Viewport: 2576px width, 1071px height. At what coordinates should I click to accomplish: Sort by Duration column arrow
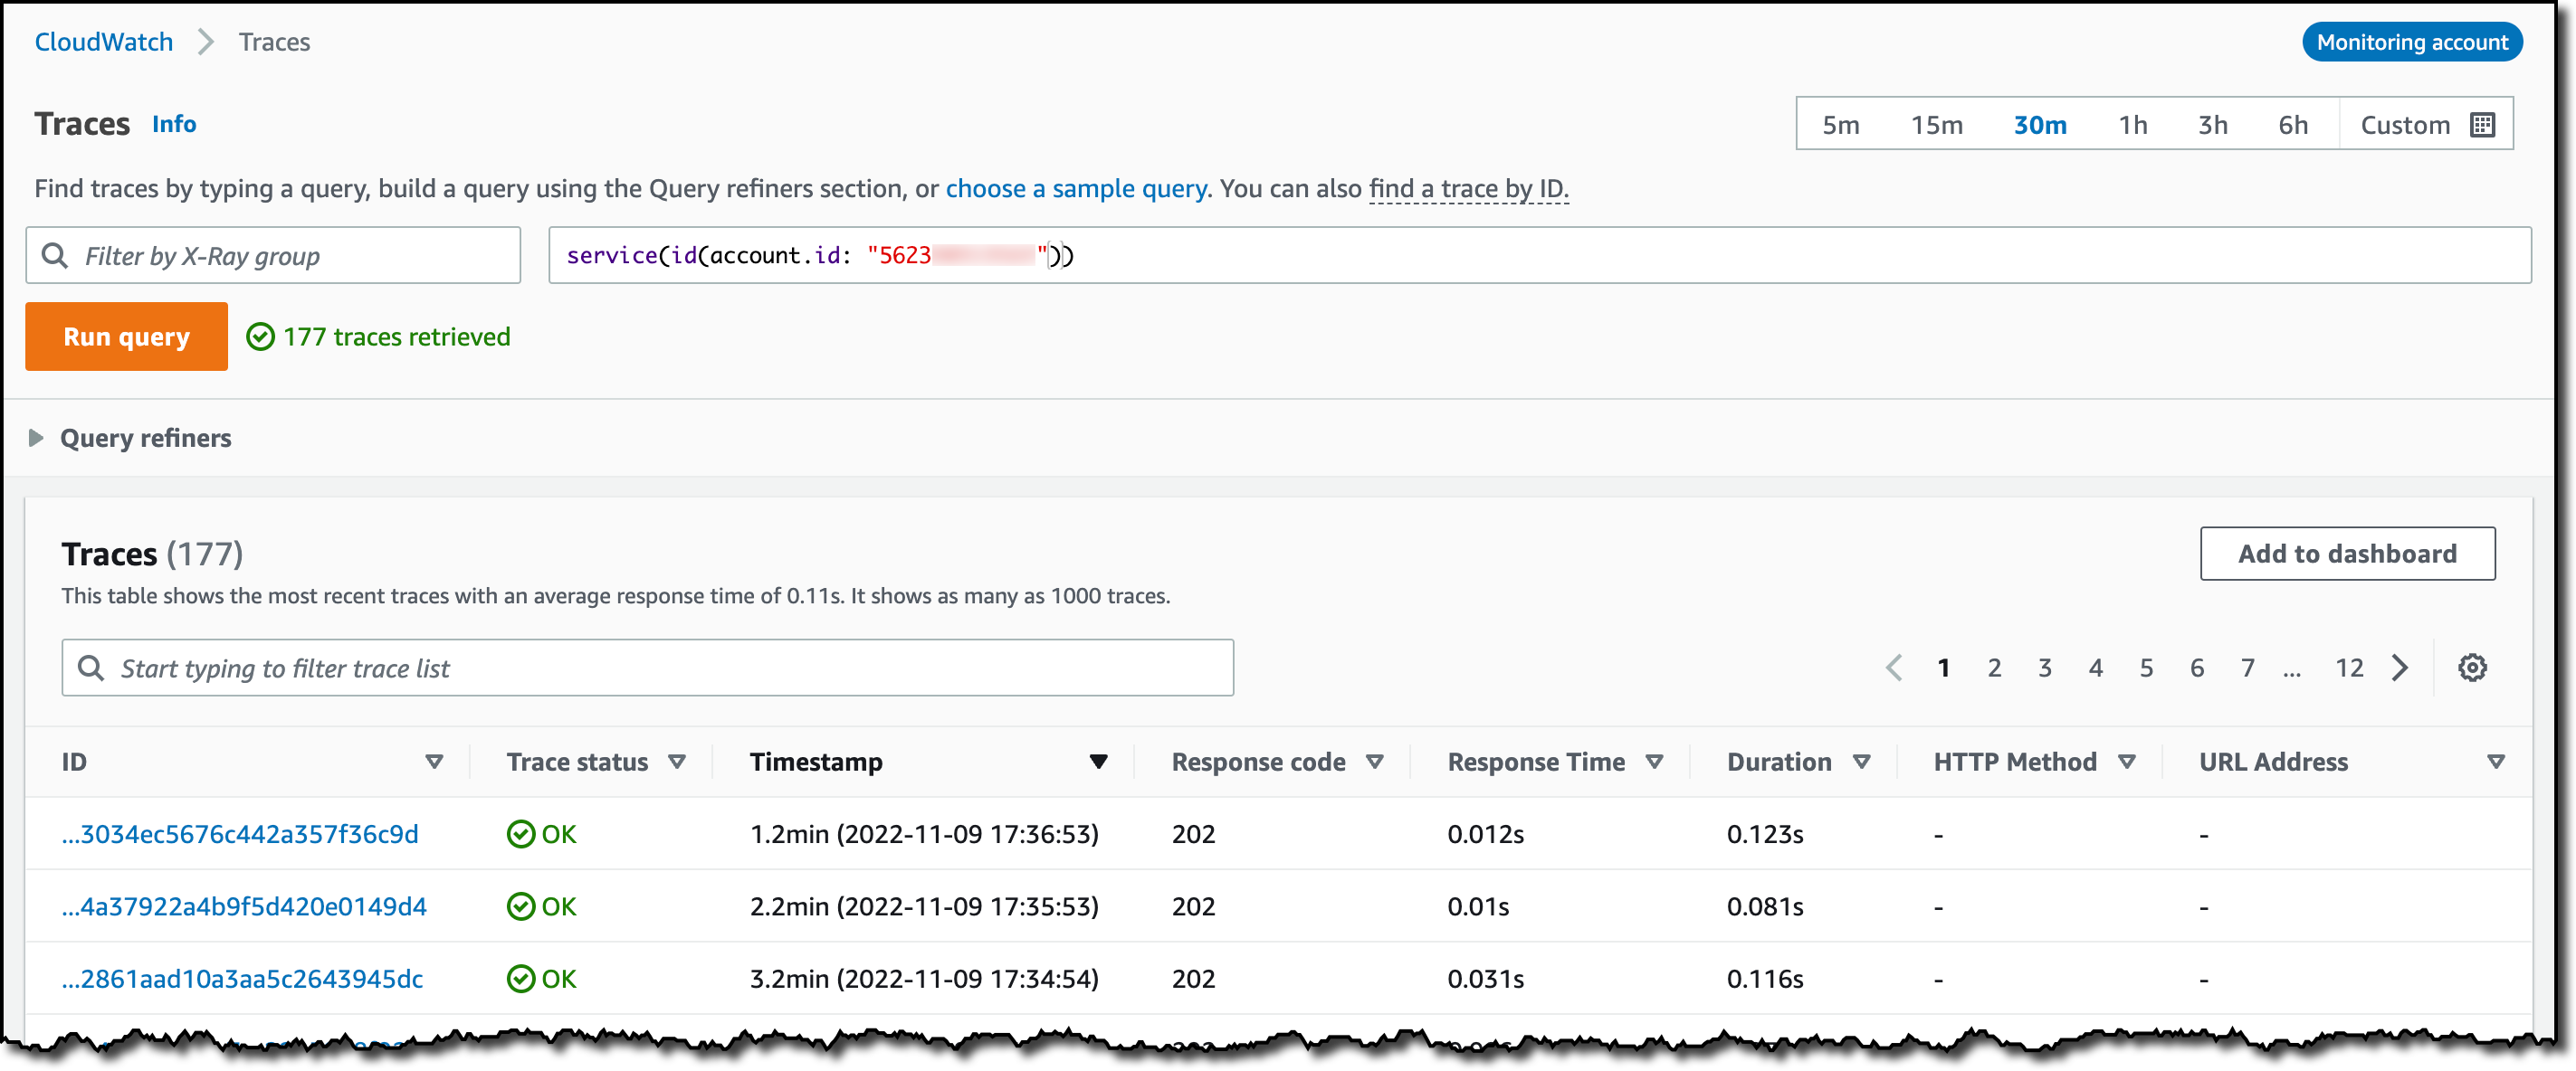(1861, 762)
